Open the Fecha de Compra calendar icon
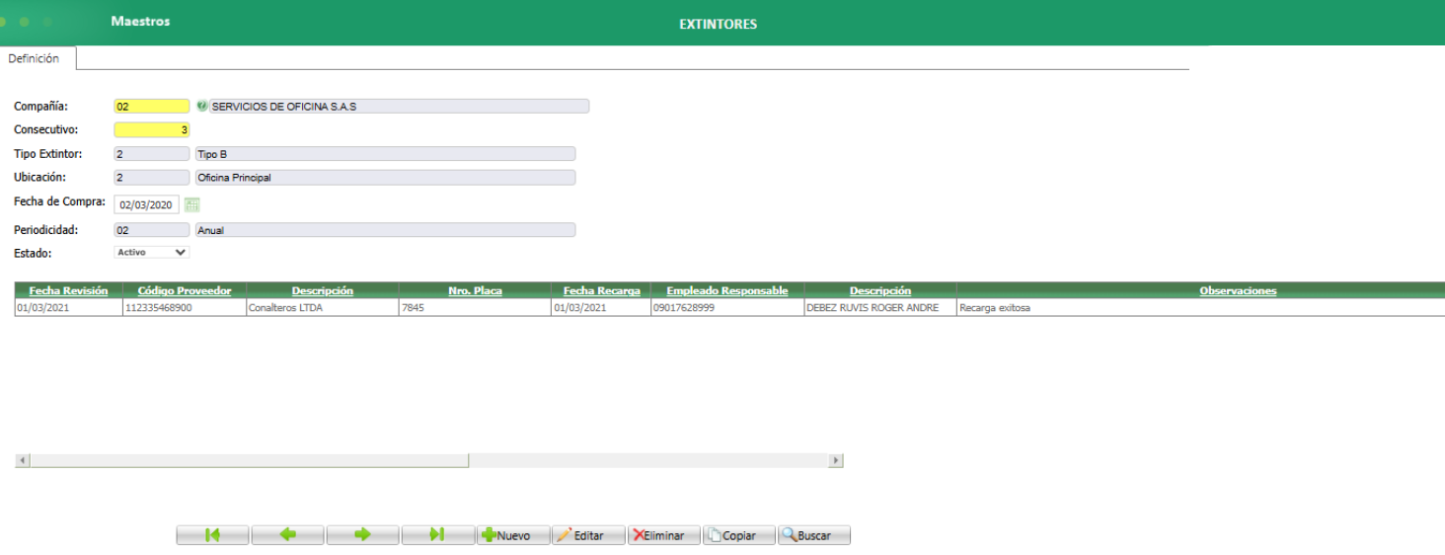The width and height of the screenshot is (1445, 555). pos(192,204)
